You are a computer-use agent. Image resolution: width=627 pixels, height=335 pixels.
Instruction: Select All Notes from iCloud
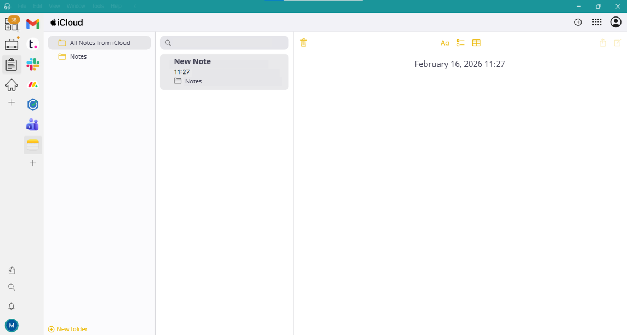(x=99, y=42)
